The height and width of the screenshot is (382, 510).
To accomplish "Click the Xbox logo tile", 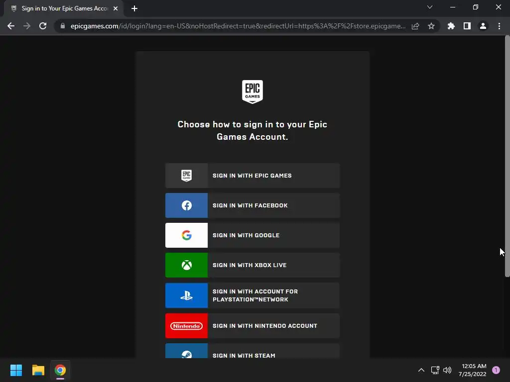I will pyautogui.click(x=186, y=265).
